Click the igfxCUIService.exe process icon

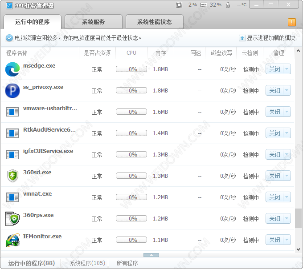pyautogui.click(x=12, y=155)
